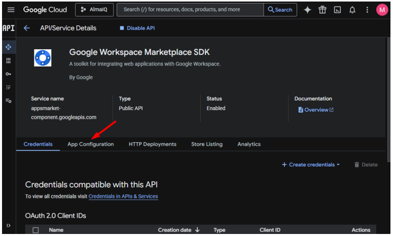View the Analytics tab
This screenshot has height=236, width=393.
249,144
